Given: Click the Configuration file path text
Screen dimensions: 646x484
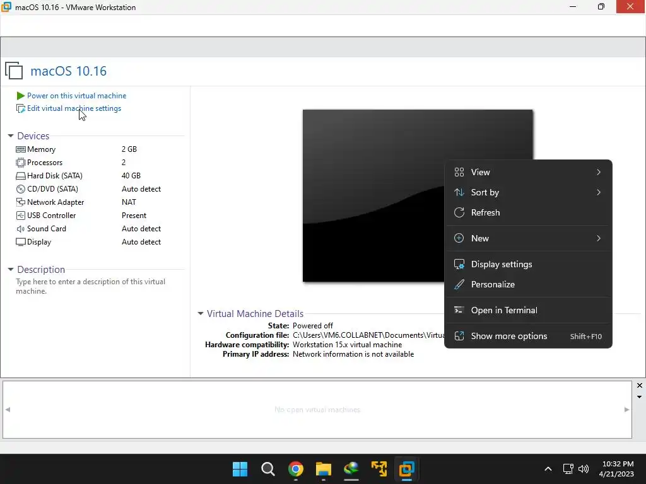Looking at the screenshot, I should [x=368, y=335].
